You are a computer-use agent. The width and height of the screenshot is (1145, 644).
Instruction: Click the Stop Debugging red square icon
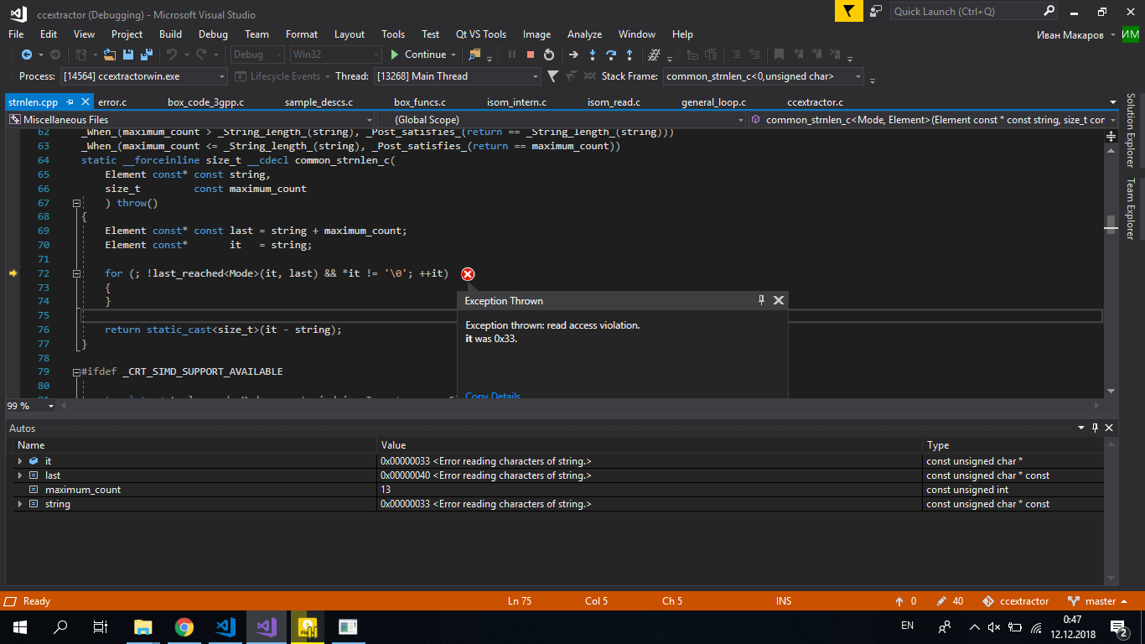pyautogui.click(x=530, y=55)
